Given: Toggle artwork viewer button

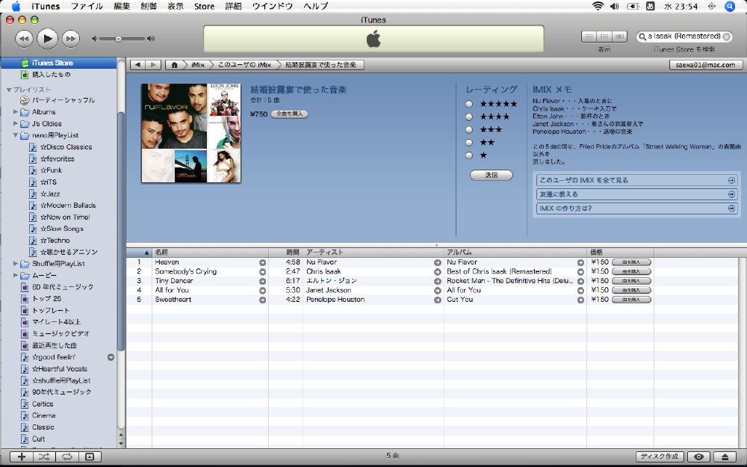Looking at the screenshot, I should click(90, 457).
